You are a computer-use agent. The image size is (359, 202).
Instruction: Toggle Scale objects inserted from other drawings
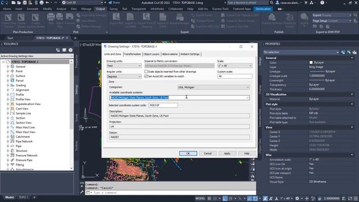pos(146,72)
